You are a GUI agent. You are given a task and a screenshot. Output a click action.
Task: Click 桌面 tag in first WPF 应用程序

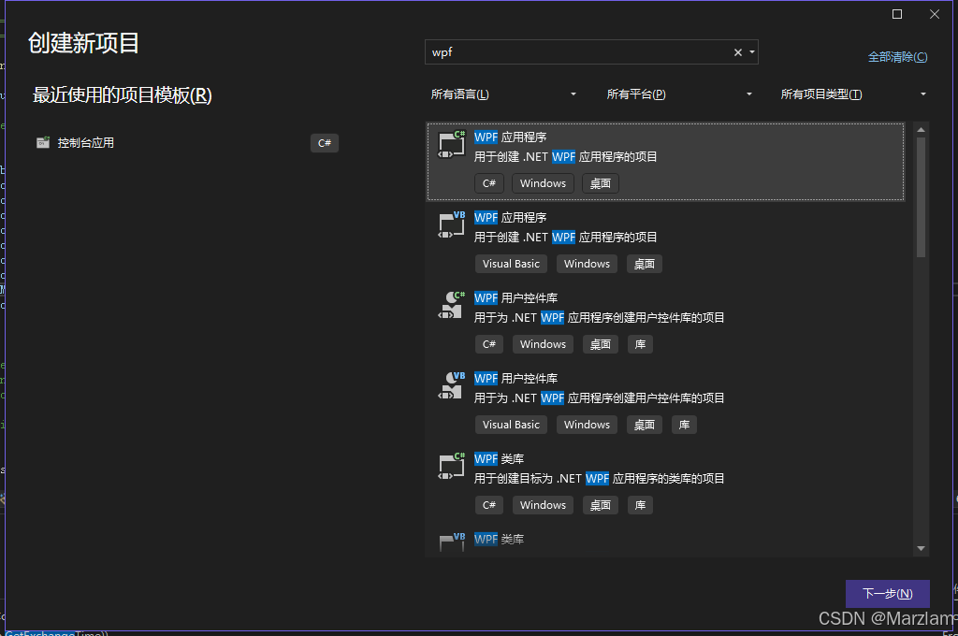pos(600,183)
